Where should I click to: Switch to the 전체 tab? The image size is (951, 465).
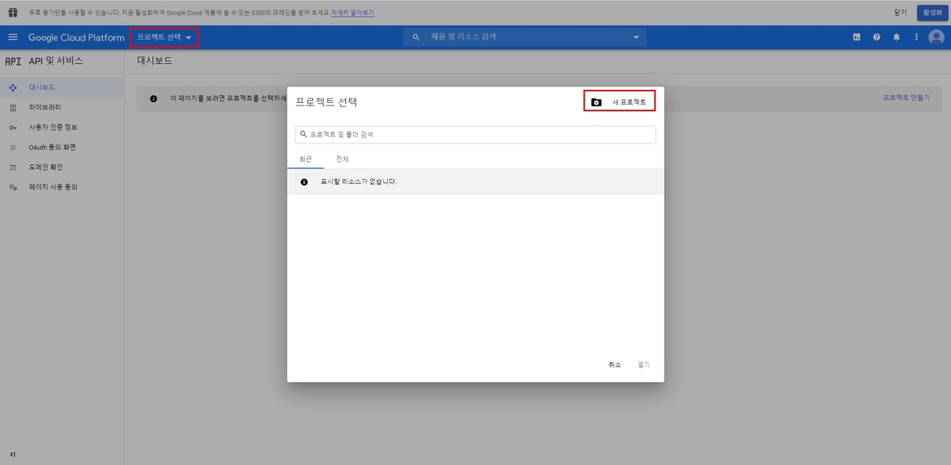click(x=342, y=159)
